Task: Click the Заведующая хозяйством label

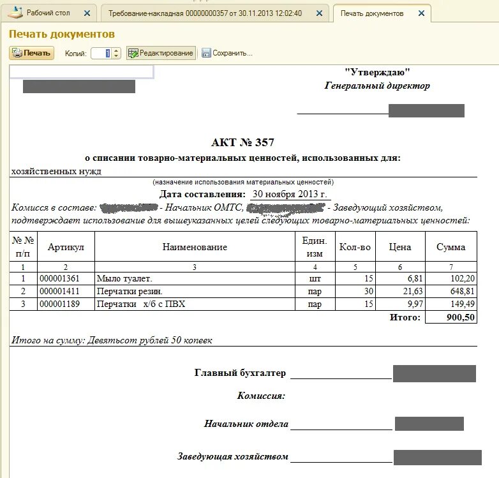Action: pos(233,456)
